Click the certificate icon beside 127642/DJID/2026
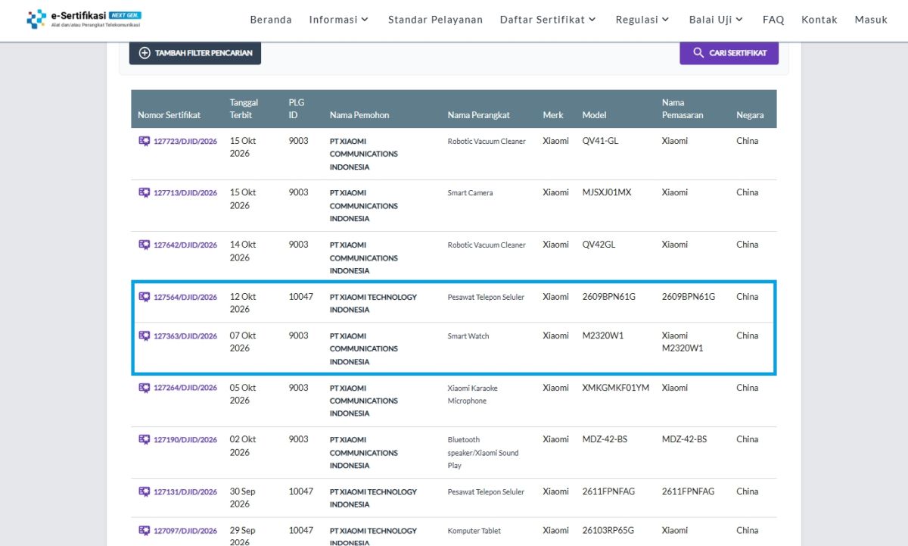 pos(145,245)
